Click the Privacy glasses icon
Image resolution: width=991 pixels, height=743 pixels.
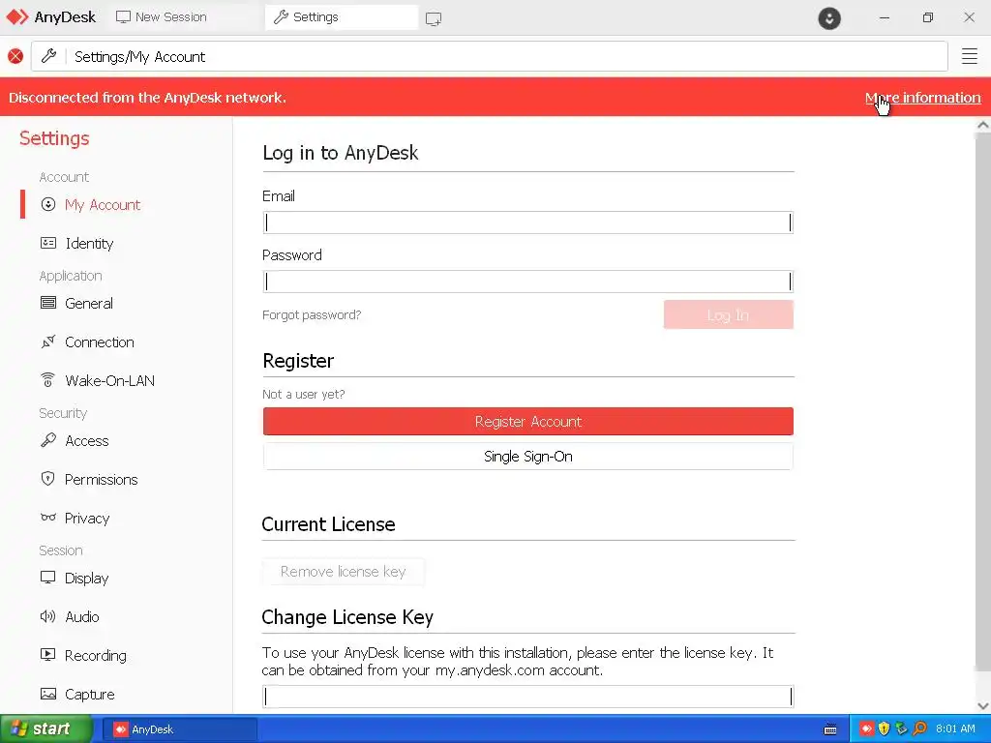pos(48,517)
